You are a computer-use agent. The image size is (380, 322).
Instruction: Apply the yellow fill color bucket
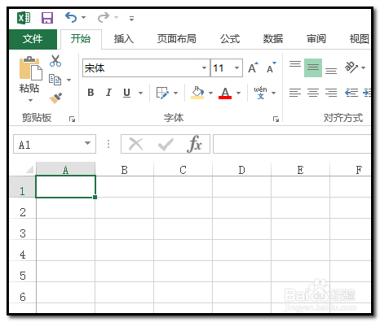(197, 93)
